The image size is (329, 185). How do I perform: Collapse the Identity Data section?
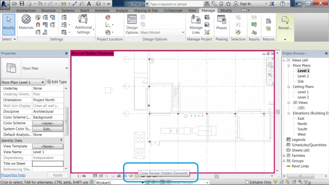(61, 140)
